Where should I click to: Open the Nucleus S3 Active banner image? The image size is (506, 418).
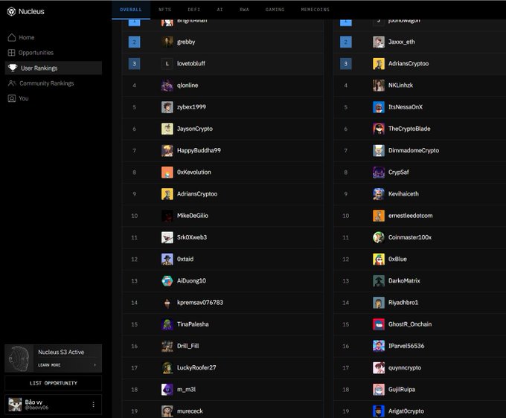(x=19, y=358)
